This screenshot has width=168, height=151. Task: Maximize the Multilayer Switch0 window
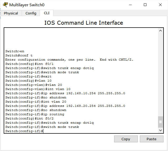(145, 5)
